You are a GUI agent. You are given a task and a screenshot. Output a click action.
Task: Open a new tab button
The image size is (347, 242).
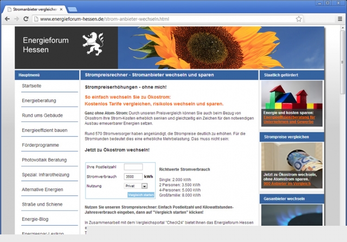[72, 9]
